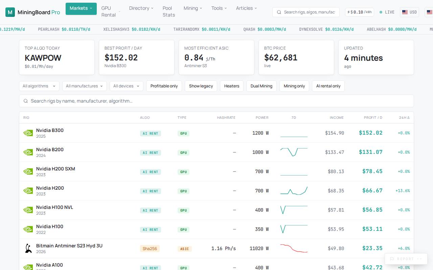Toggle the Profitable only filter
The image size is (433, 270).
point(164,86)
